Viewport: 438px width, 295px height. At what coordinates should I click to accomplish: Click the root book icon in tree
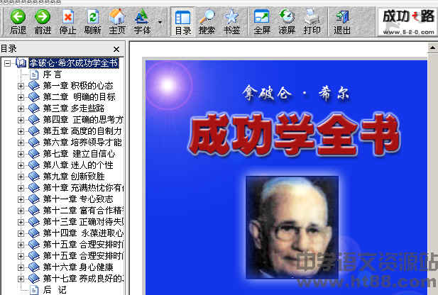click(x=21, y=63)
